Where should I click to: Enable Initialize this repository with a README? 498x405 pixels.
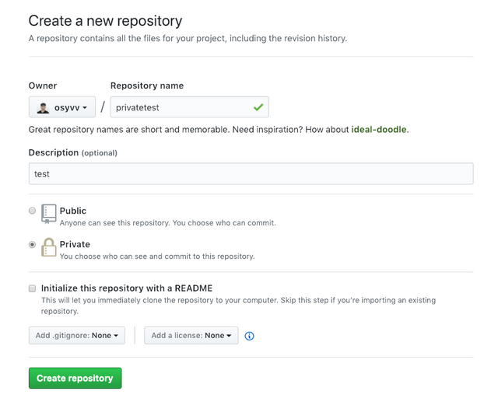click(32, 288)
